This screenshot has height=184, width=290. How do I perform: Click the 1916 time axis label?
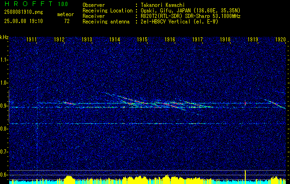pos(170,40)
